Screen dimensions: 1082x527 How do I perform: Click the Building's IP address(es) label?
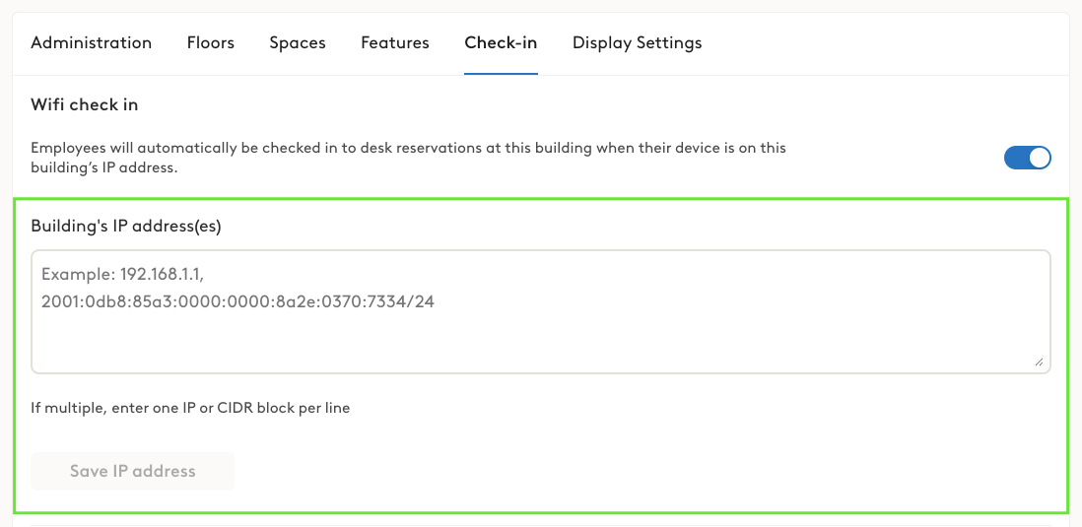(126, 227)
